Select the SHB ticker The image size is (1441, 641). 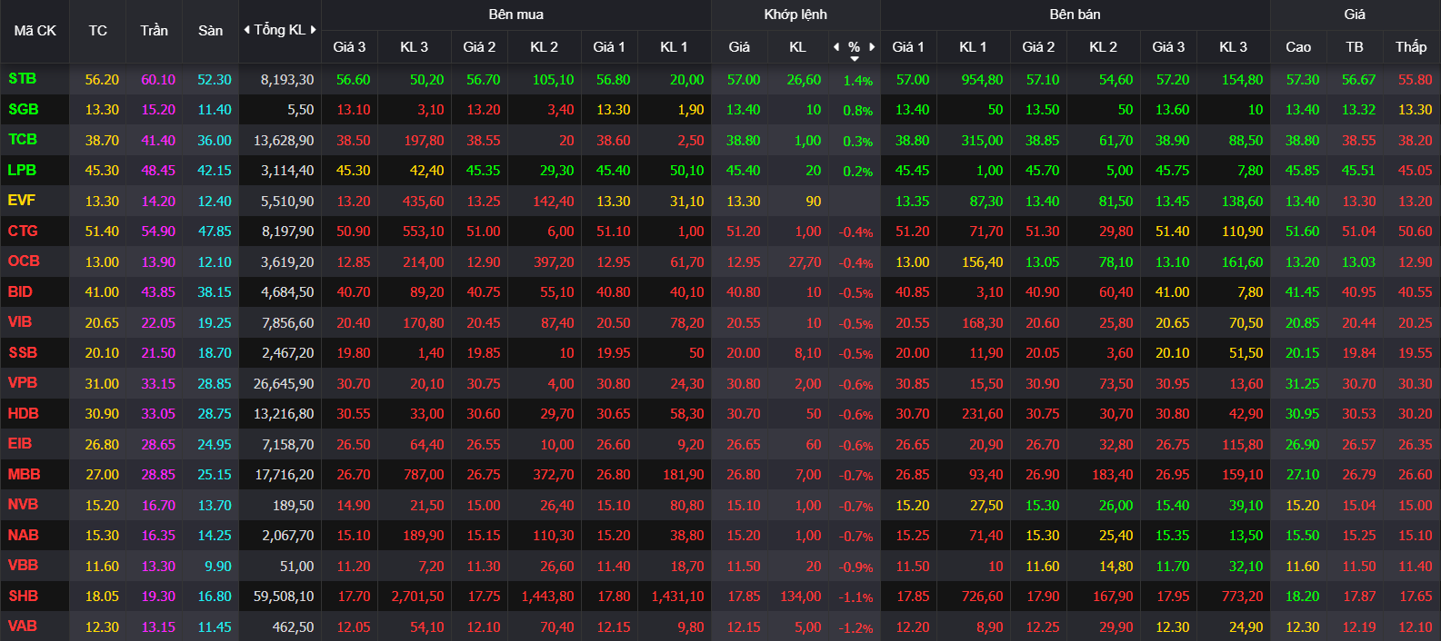(x=24, y=596)
